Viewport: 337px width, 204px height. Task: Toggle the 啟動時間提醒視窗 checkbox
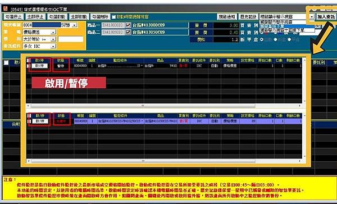pyautogui.click(x=114, y=17)
